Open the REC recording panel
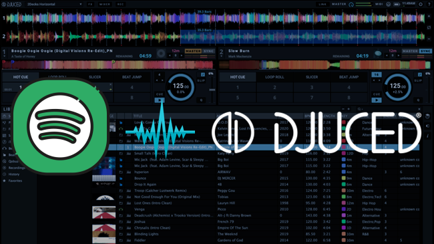 (120, 4)
